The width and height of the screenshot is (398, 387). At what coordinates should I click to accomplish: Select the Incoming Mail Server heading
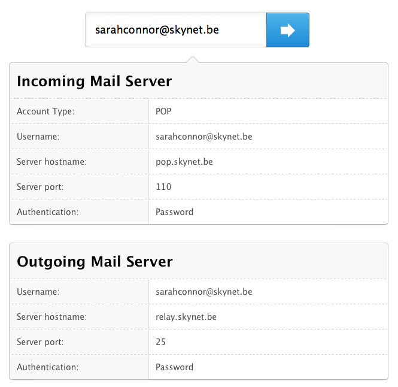coord(95,81)
